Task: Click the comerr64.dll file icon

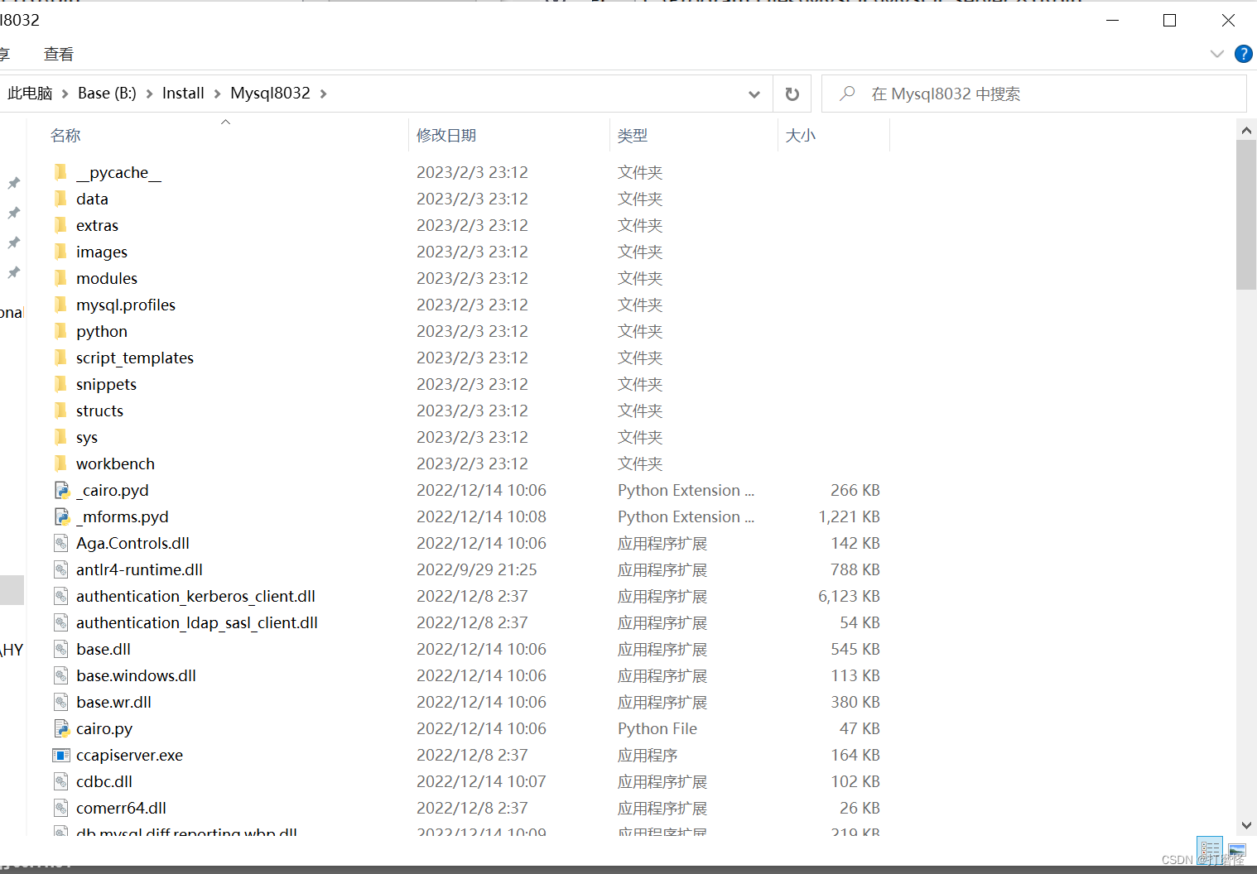Action: tap(60, 808)
